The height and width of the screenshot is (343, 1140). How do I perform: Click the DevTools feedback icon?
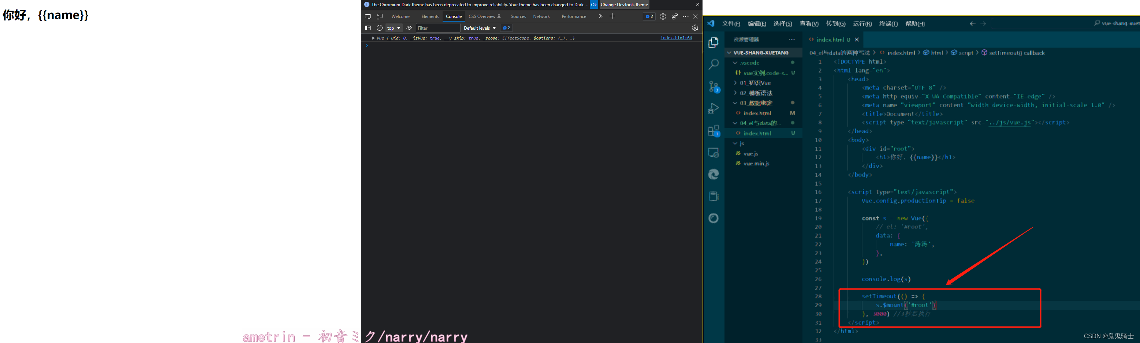tap(674, 16)
